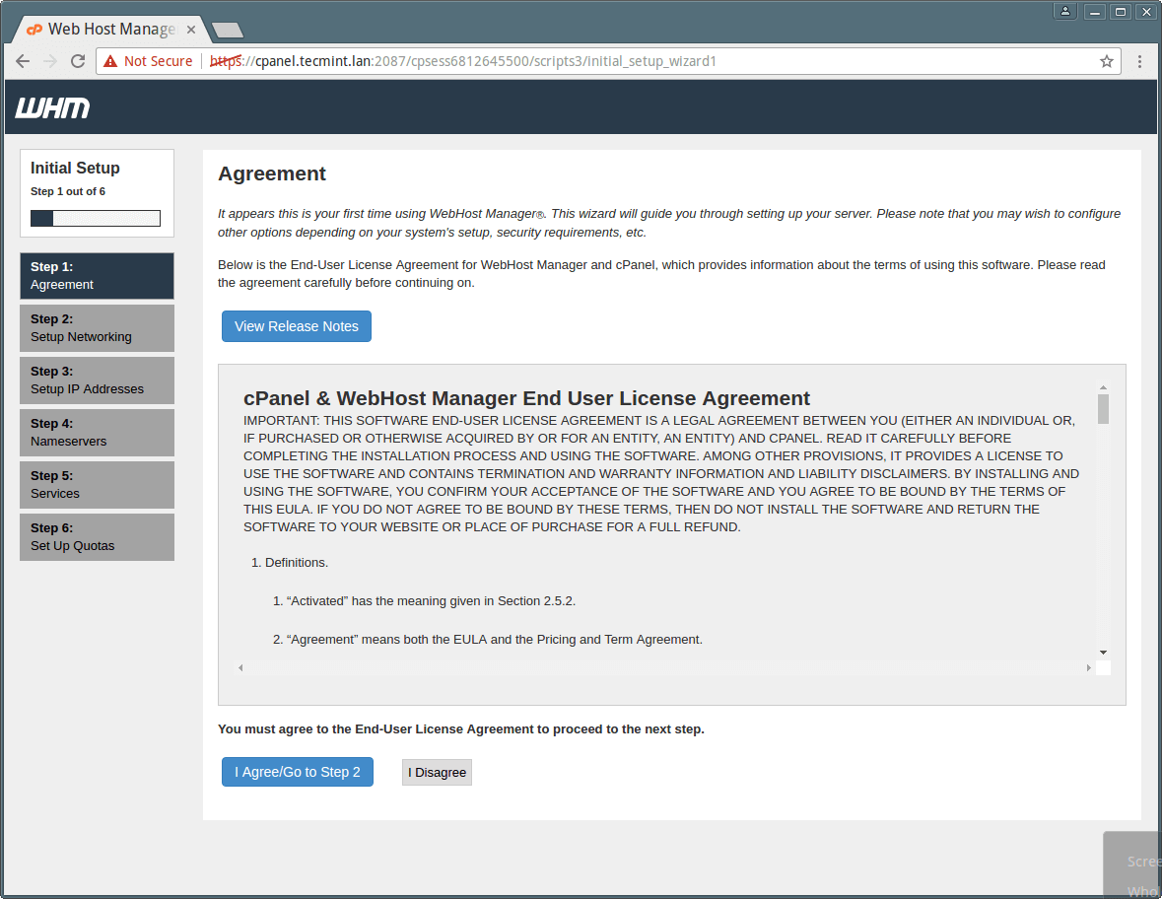Image resolution: width=1162 pixels, height=899 pixels.
Task: Open Step 6: Set Up Quotas
Action: tap(98, 537)
